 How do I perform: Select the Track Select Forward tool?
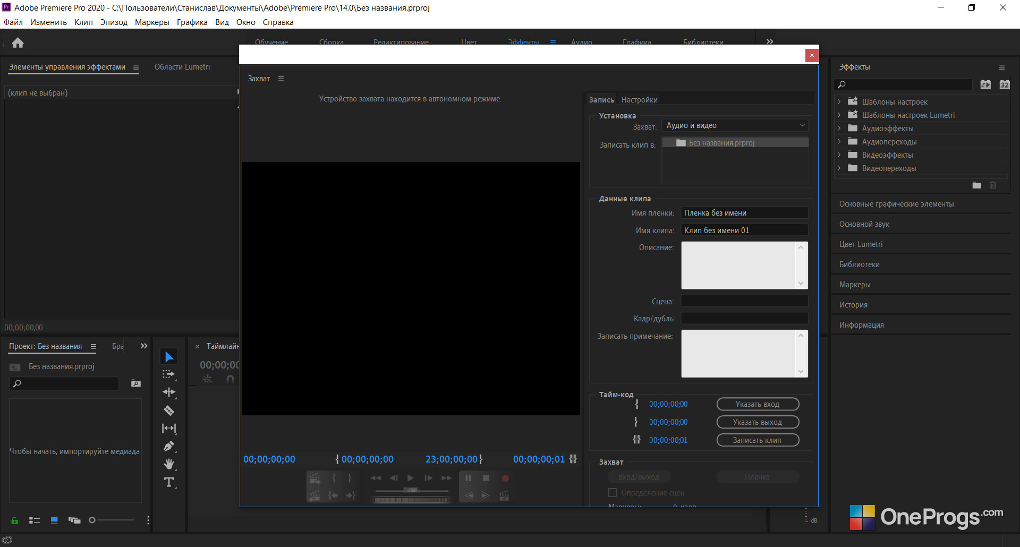[169, 374]
